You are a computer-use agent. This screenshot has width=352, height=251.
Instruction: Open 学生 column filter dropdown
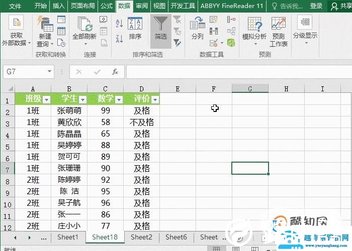point(83,99)
